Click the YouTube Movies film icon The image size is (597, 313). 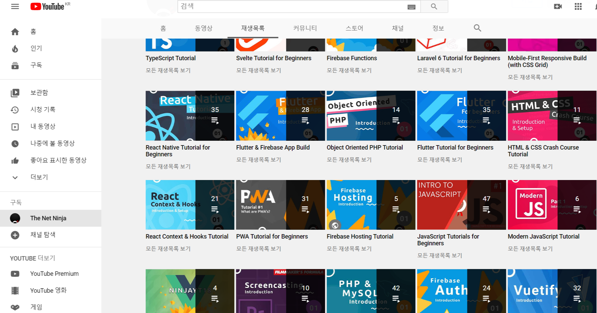click(15, 291)
